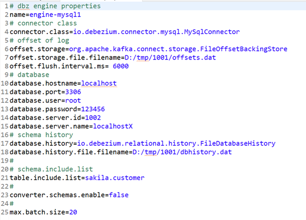The image size is (306, 220).
Task: Click the key 'offset.flush.interval.ms'
Action: pyautogui.click(x=57, y=66)
